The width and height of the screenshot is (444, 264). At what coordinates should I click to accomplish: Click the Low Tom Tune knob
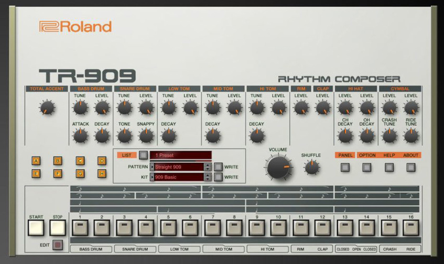pos(168,108)
